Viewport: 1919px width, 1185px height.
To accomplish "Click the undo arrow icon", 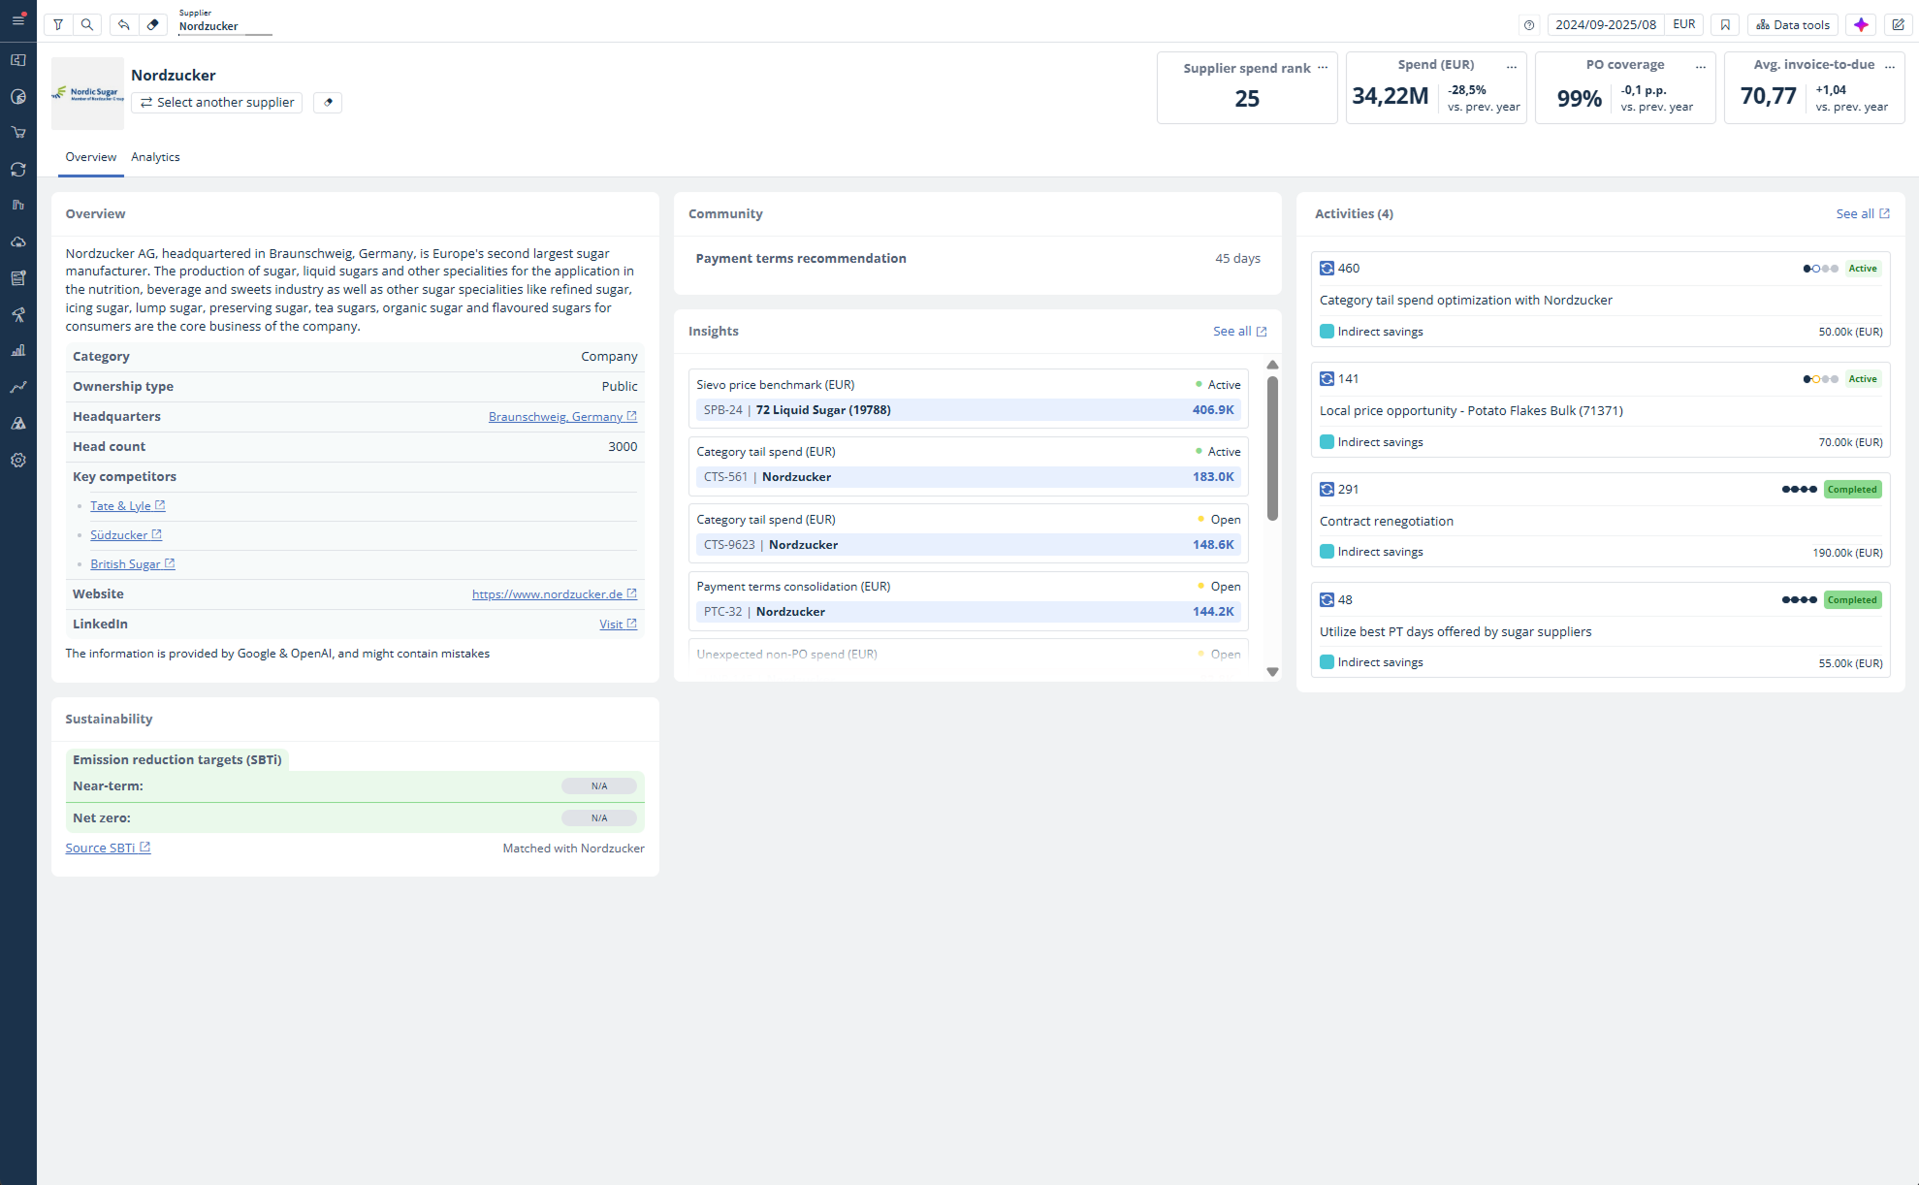I will tap(123, 25).
